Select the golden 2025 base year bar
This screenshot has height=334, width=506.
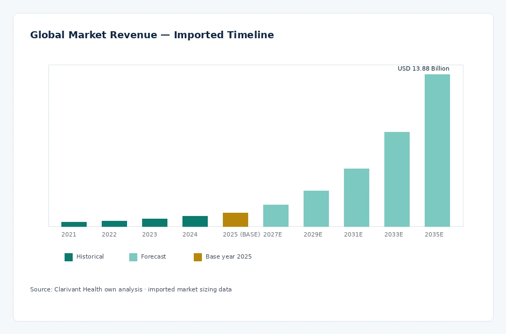pyautogui.click(x=235, y=220)
